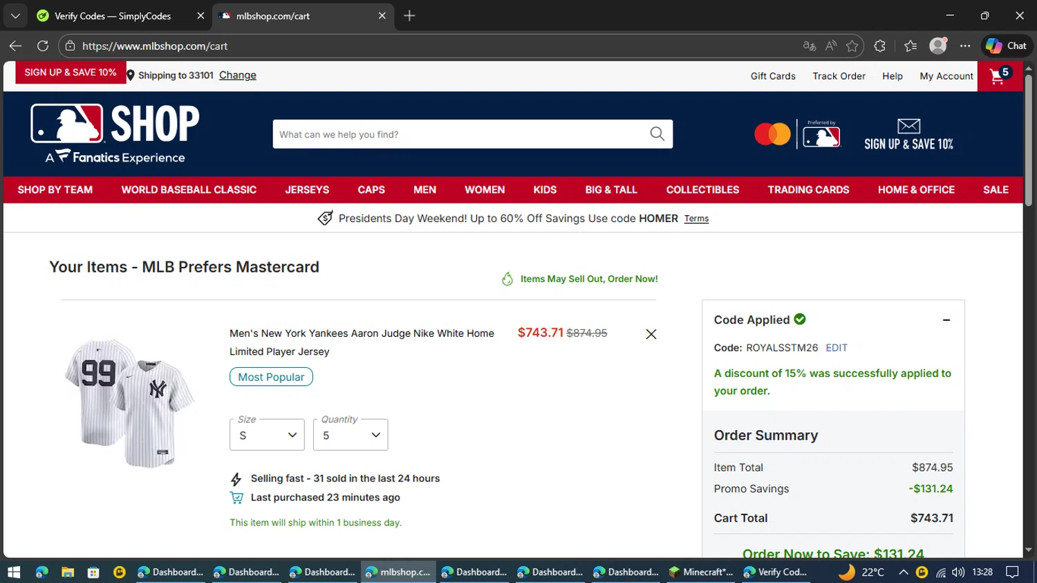
Task: Open WOMEN menu
Action: tap(485, 189)
